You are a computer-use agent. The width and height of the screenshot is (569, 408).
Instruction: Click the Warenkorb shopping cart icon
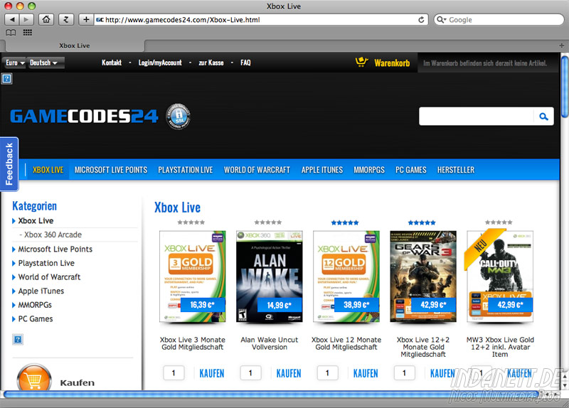pyautogui.click(x=361, y=63)
